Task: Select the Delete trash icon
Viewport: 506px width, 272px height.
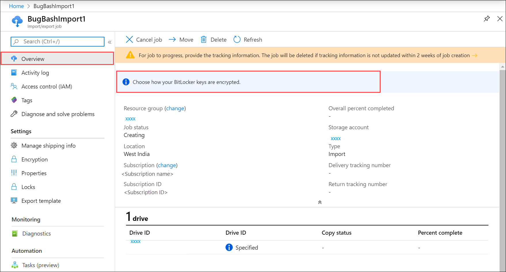Action: (x=204, y=39)
